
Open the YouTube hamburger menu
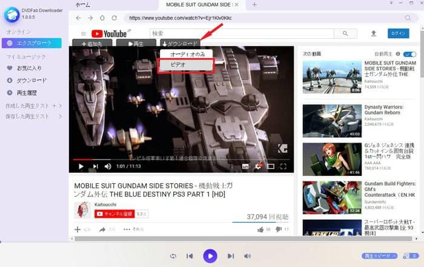point(84,33)
